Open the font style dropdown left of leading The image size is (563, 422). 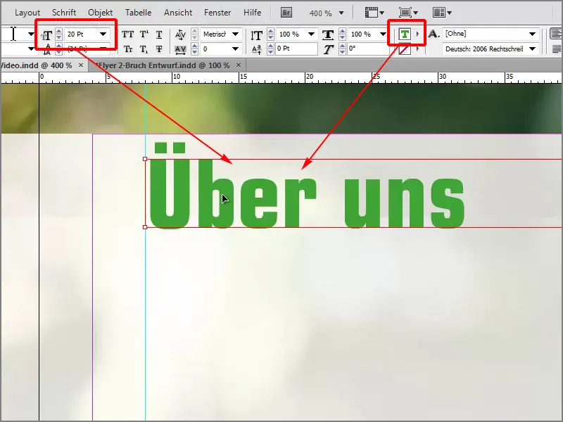pyautogui.click(x=31, y=49)
